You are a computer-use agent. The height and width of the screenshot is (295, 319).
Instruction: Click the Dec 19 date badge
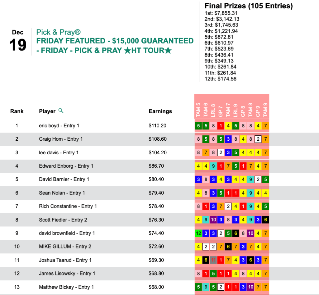(18, 41)
